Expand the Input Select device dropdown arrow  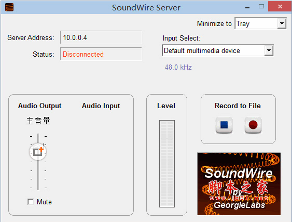pyautogui.click(x=269, y=50)
